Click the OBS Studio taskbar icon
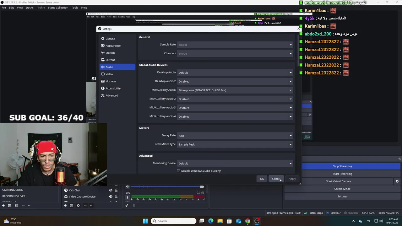 coord(257,221)
